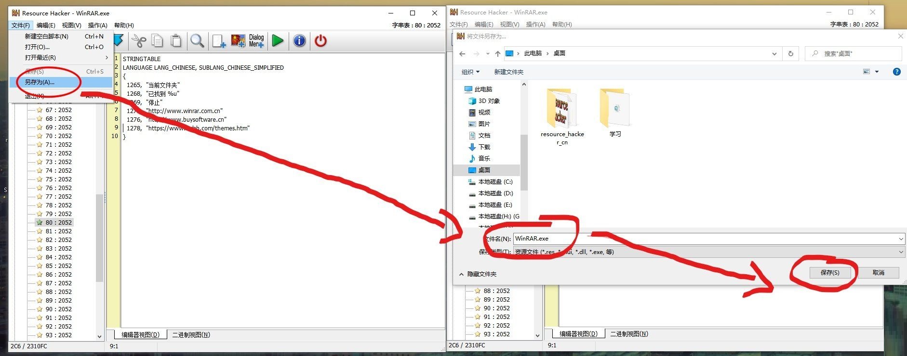Collapse folders with 隐藏文件夹

point(478,274)
